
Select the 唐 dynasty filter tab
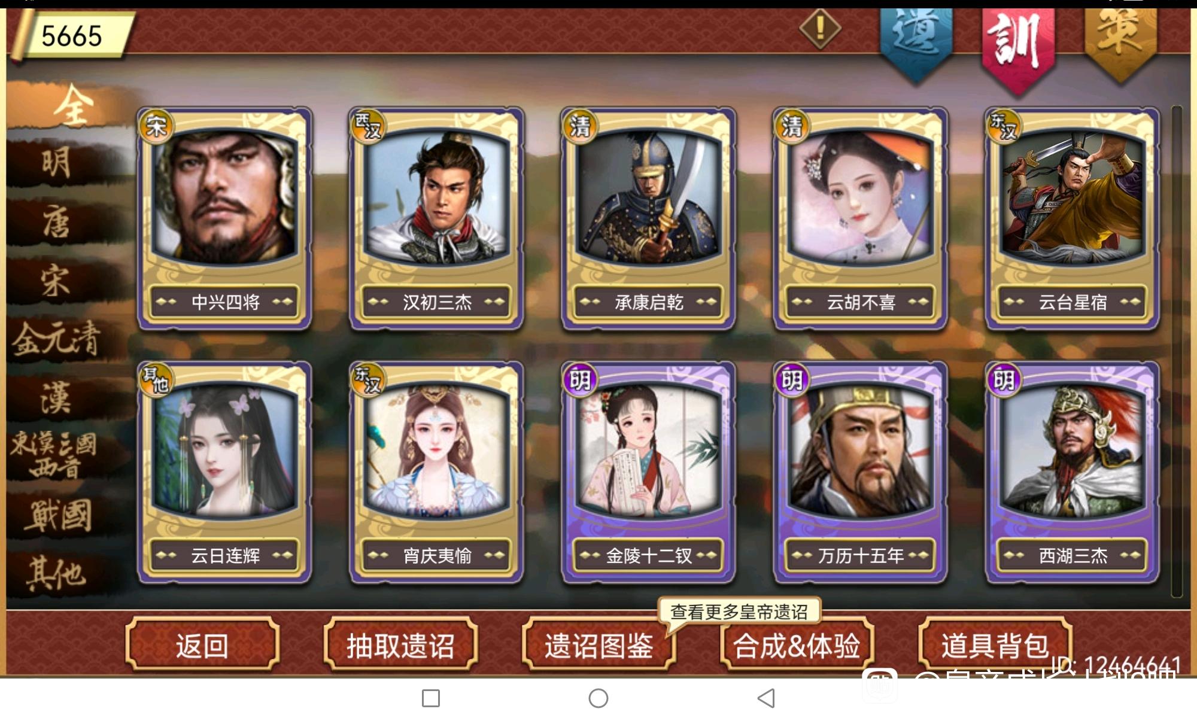point(57,221)
